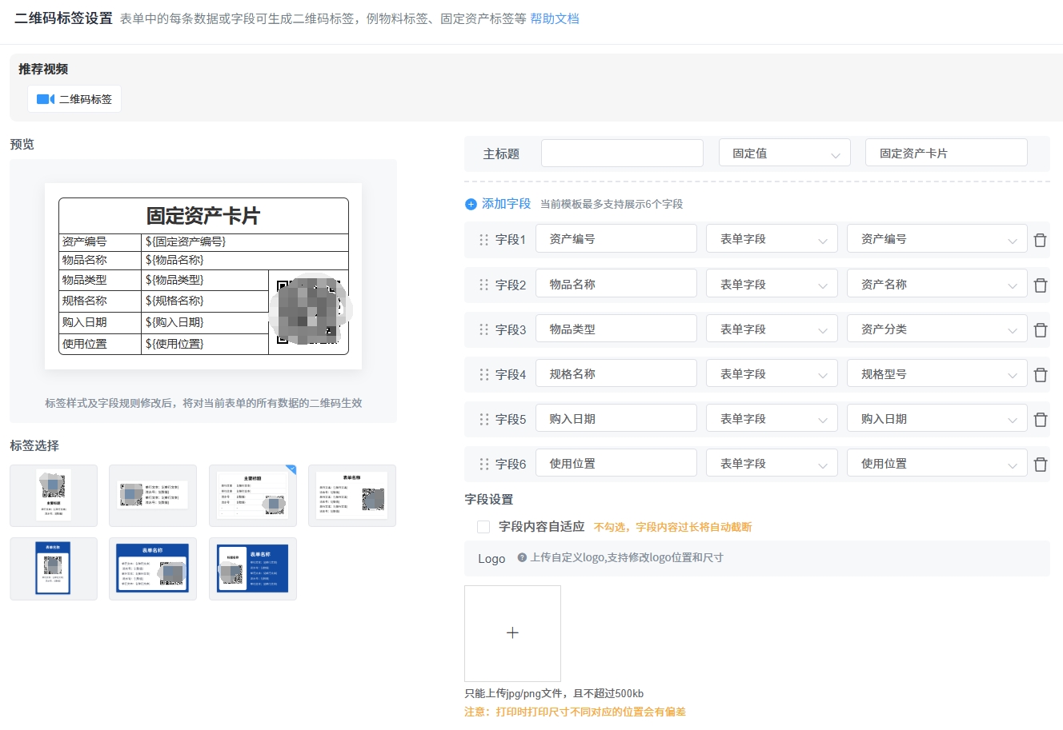Open the 表单字段 type dropdown in 字段4
1063x730 pixels.
[771, 374]
